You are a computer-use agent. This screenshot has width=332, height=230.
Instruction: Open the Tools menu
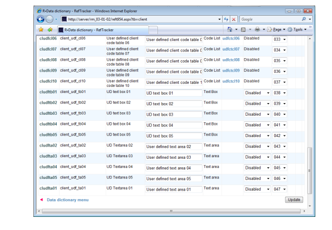(x=297, y=30)
